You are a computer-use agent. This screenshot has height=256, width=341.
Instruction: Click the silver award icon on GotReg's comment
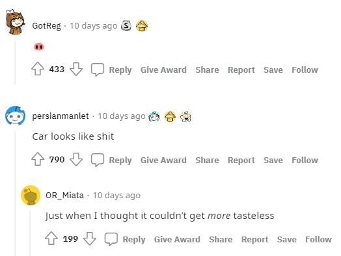click(x=126, y=25)
